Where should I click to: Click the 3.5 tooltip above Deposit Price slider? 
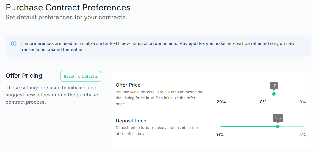coord(278,118)
